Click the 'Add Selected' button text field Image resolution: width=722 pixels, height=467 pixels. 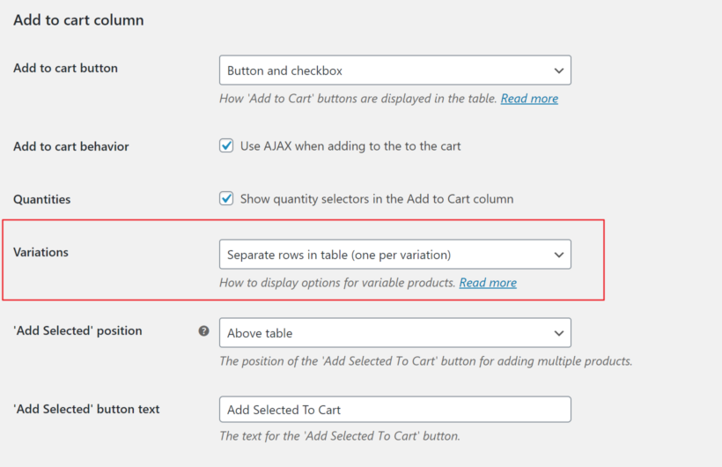395,410
